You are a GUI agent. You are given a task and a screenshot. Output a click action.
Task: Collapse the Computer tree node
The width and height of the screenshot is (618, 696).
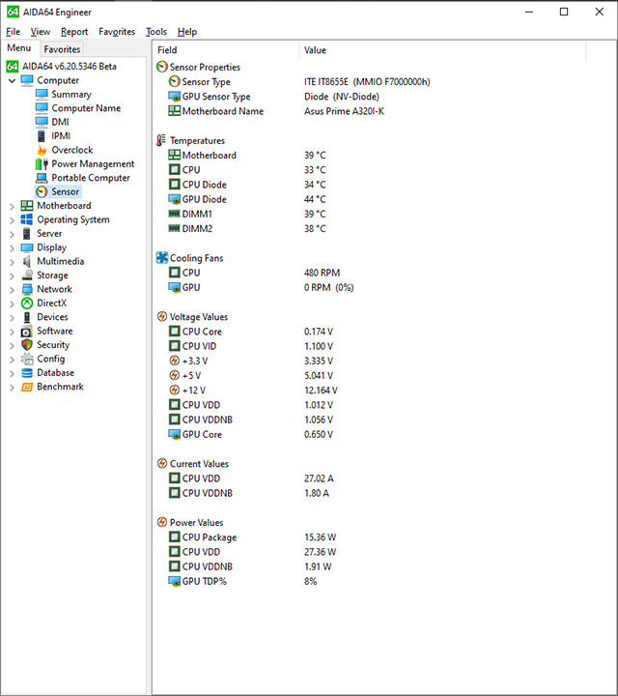(x=12, y=81)
